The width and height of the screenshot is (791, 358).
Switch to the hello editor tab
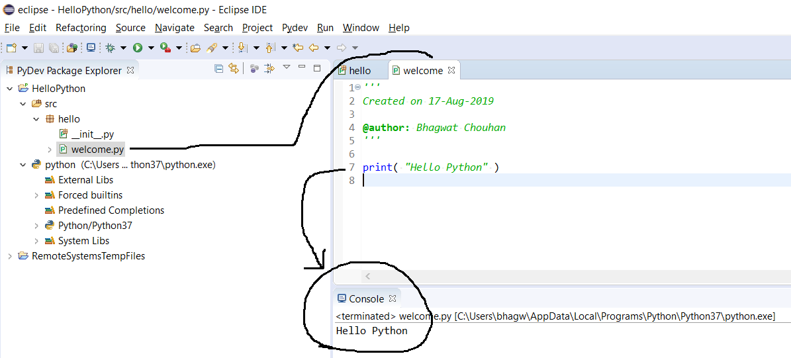click(359, 71)
